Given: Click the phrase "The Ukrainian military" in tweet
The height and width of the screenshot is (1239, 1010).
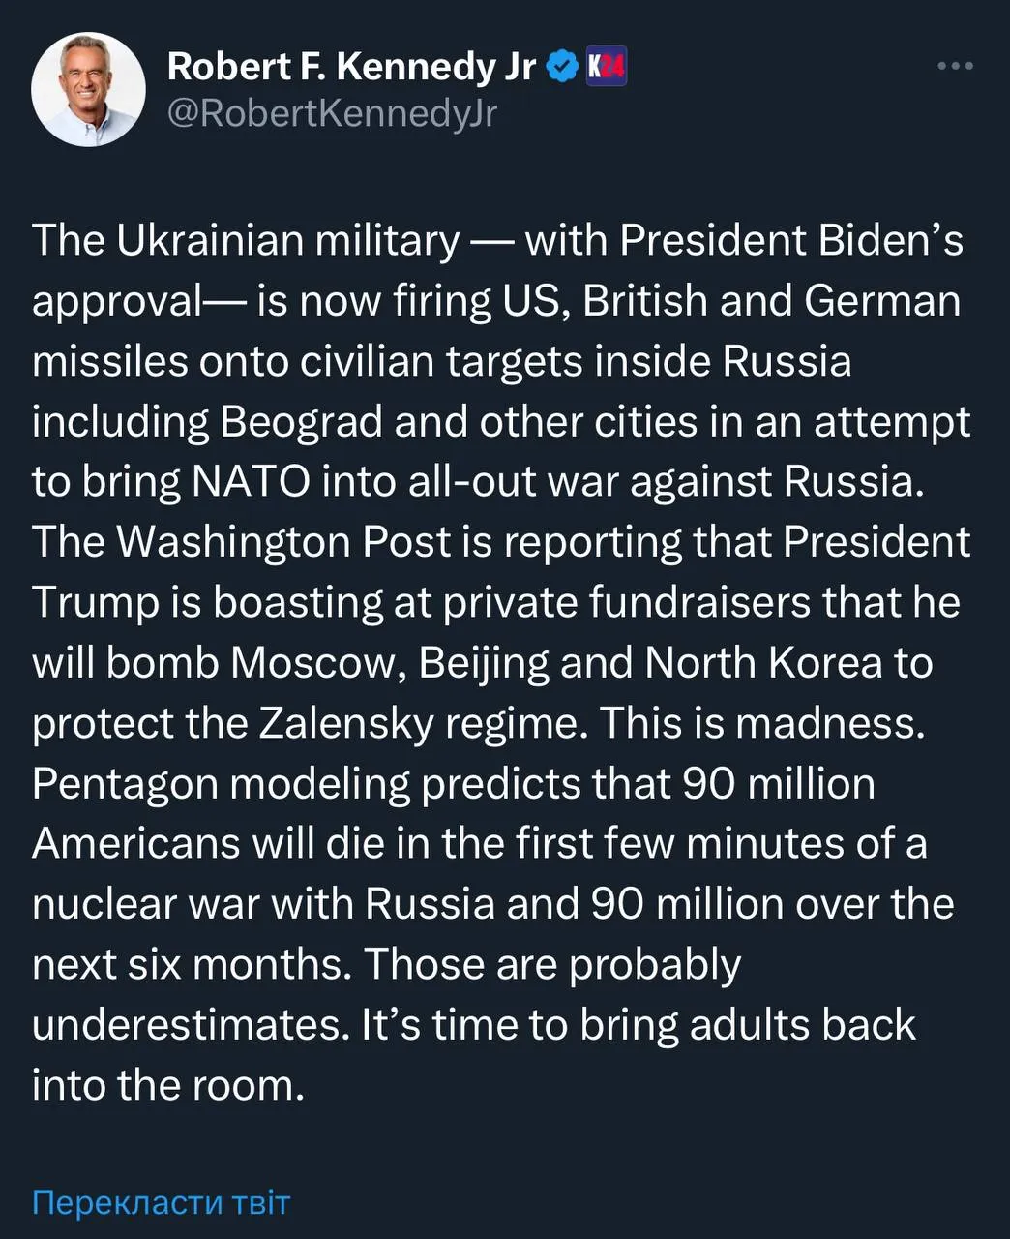Looking at the screenshot, I should [x=246, y=240].
